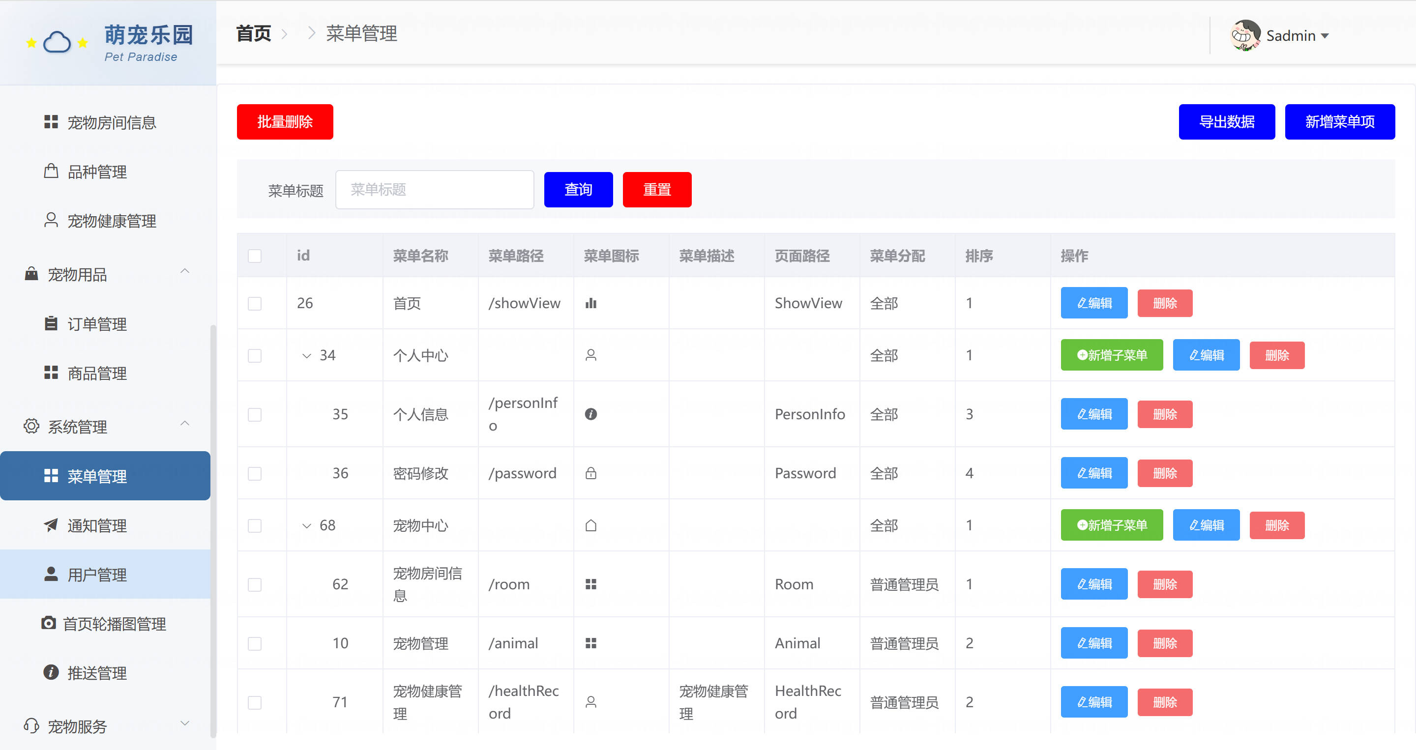The height and width of the screenshot is (750, 1416).
Task: Click person icon beside 宠物健康管理 in sidebar
Action: tap(51, 220)
